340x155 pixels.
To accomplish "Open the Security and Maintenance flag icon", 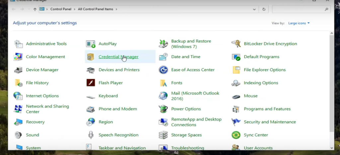I will (236, 122).
